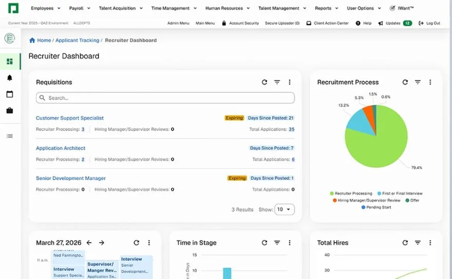Open Secure Uploader (0)

coord(282,23)
